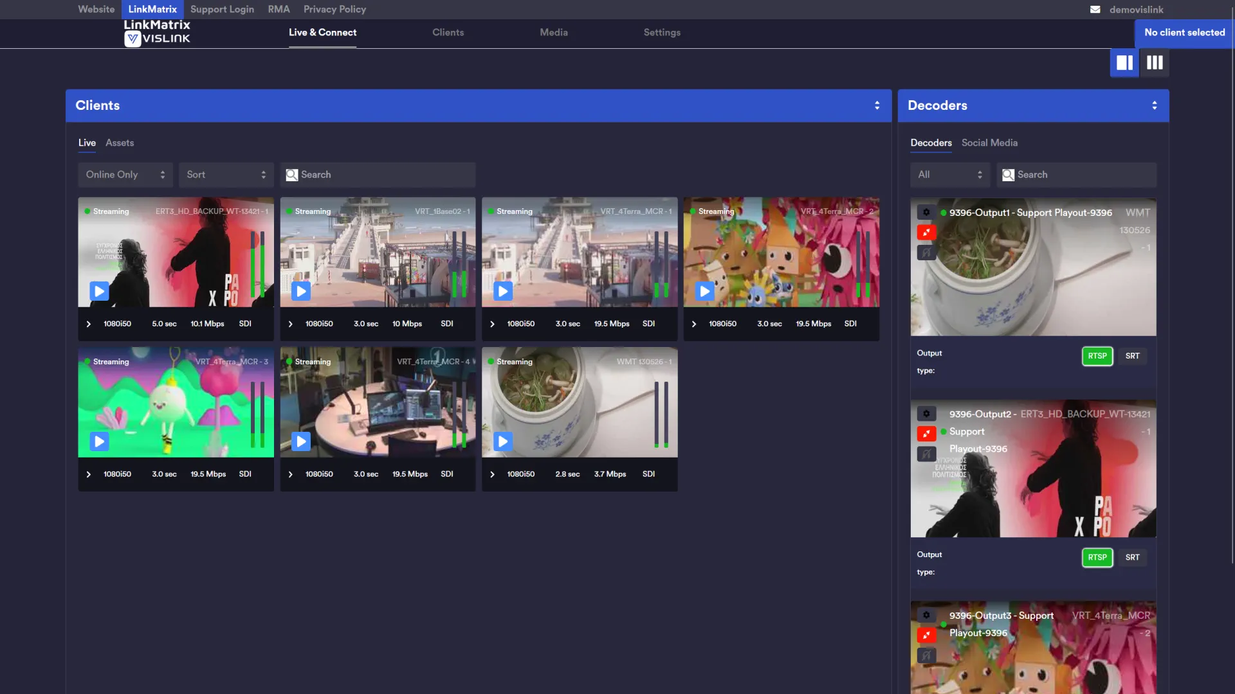Screen dimensions: 1235x694
Task: Switch to three-column layout view
Action: tap(1155, 62)
